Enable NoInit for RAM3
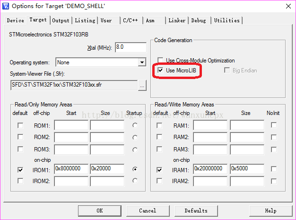Screen dimensions: 296x220 [x=274, y=150]
